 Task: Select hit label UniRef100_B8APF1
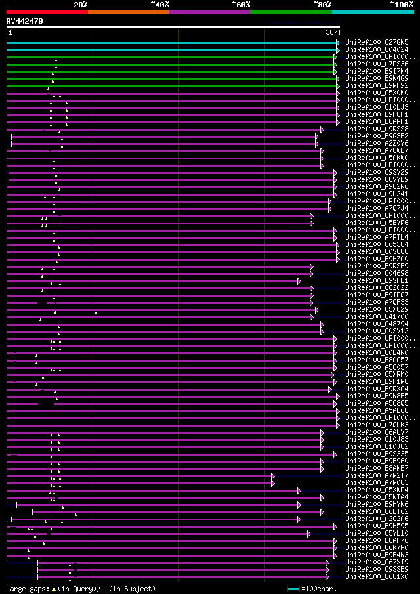click(377, 122)
